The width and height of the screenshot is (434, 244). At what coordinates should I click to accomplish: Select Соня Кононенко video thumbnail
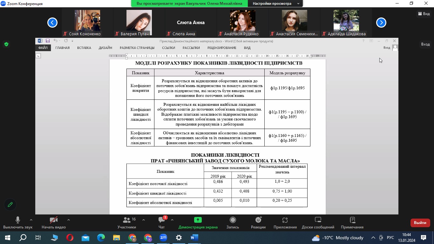tap(87, 23)
